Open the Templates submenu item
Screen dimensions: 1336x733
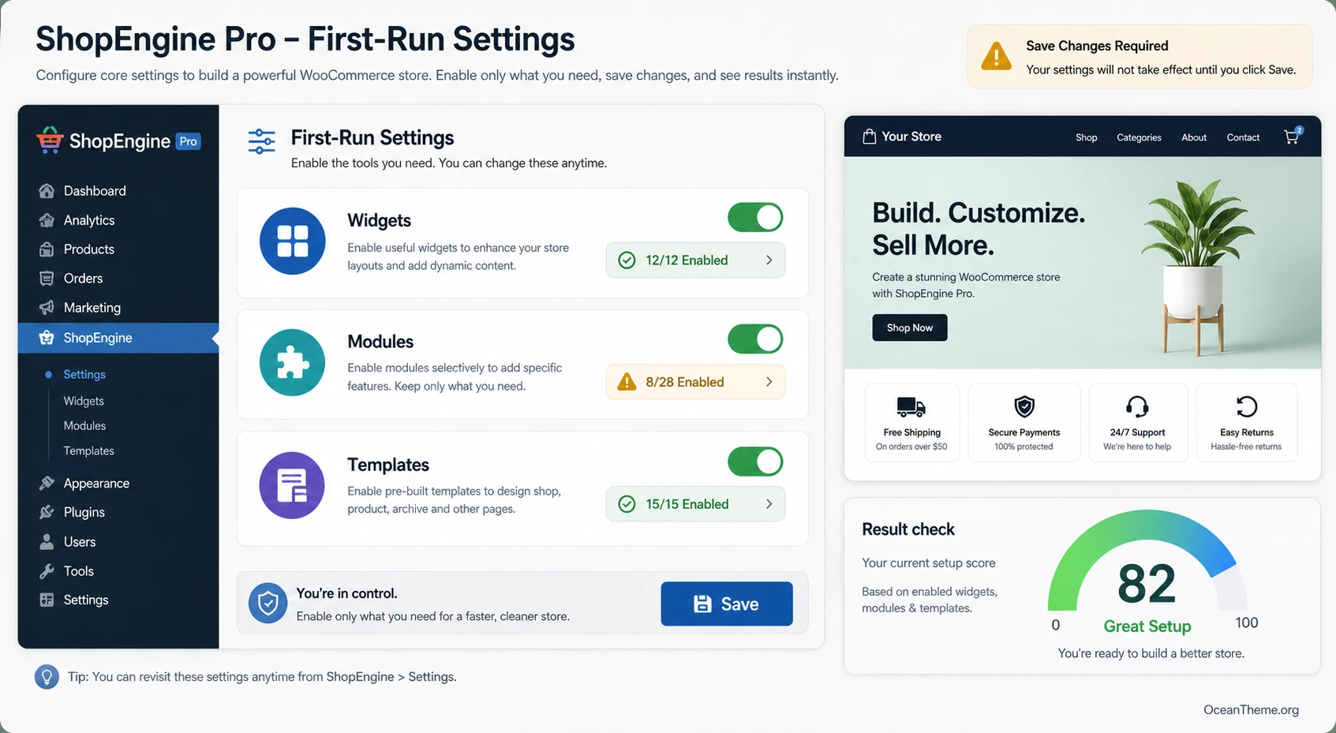pos(89,451)
